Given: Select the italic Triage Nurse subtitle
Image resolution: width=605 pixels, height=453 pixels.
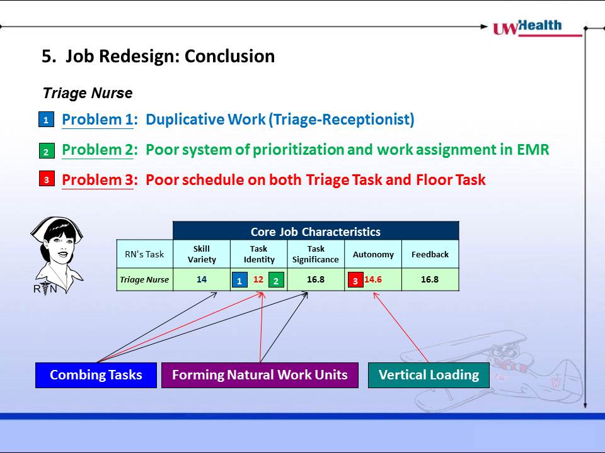Looking at the screenshot, I should [88, 93].
